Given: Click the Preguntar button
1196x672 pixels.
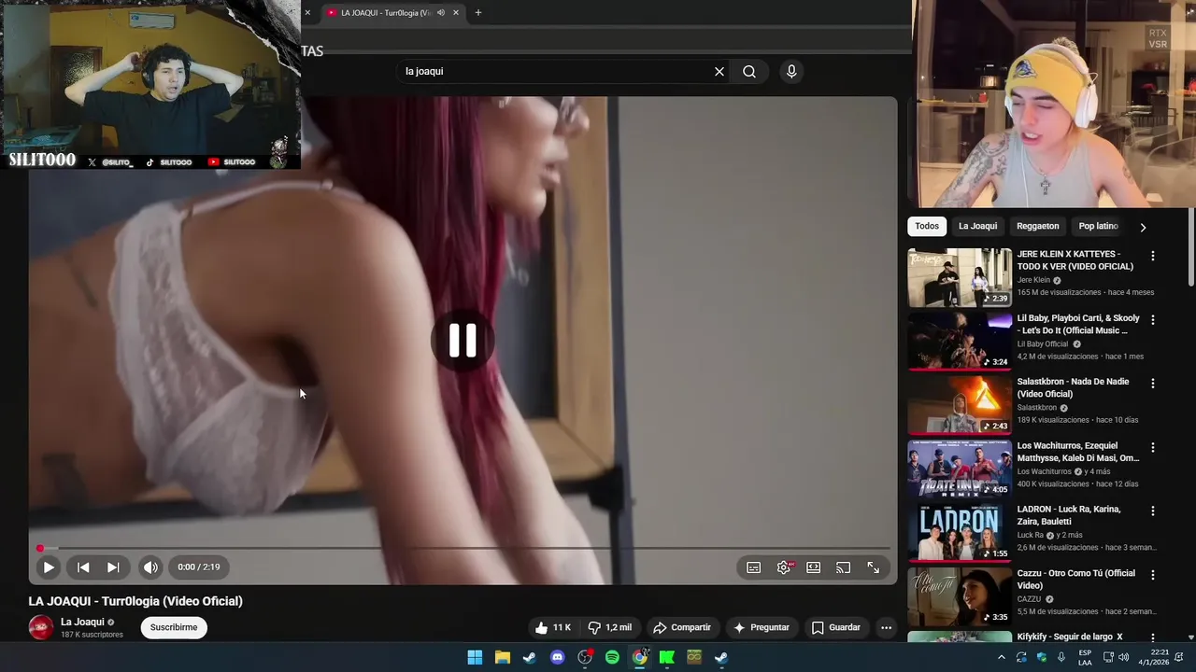Looking at the screenshot, I should (762, 628).
